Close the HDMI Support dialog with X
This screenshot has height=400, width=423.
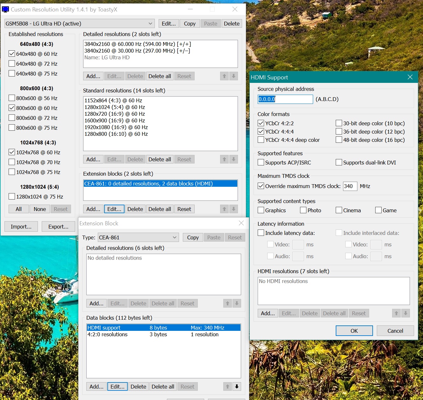point(410,77)
